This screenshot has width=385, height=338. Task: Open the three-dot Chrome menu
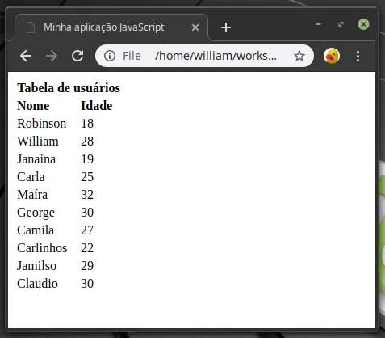pyautogui.click(x=358, y=56)
